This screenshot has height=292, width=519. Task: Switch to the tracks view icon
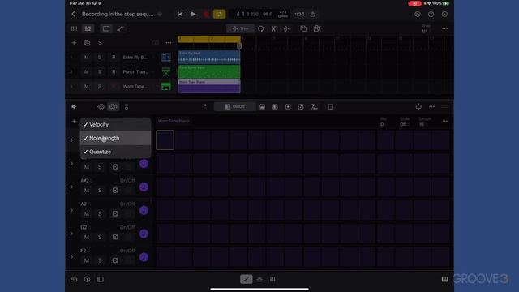(88, 29)
